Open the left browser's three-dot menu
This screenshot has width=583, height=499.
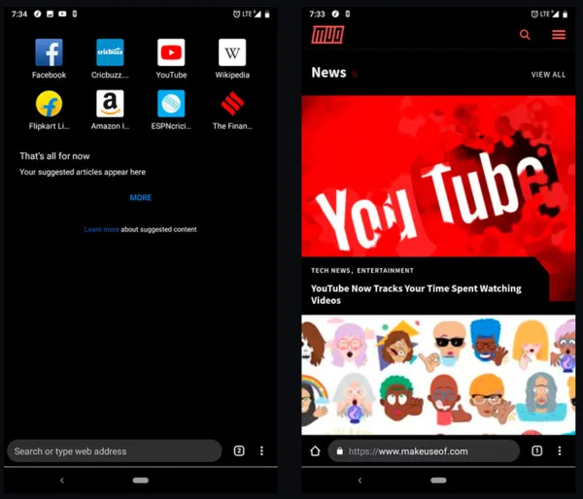click(261, 451)
